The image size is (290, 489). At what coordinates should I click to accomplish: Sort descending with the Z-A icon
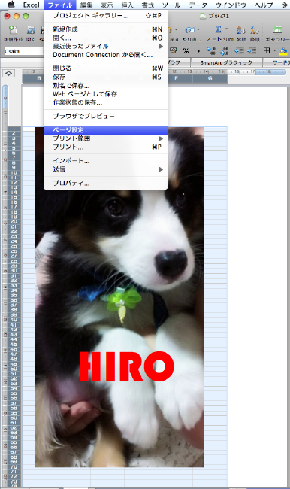tap(255, 29)
